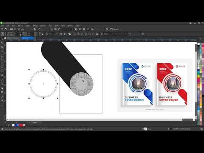This screenshot has width=204, height=153.
Task: Select the Interactive Fill tool in the toolbox
Action: [x=2, y=101]
